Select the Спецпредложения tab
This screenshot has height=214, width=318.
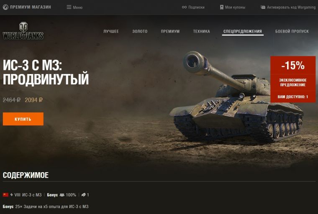tap(243, 31)
